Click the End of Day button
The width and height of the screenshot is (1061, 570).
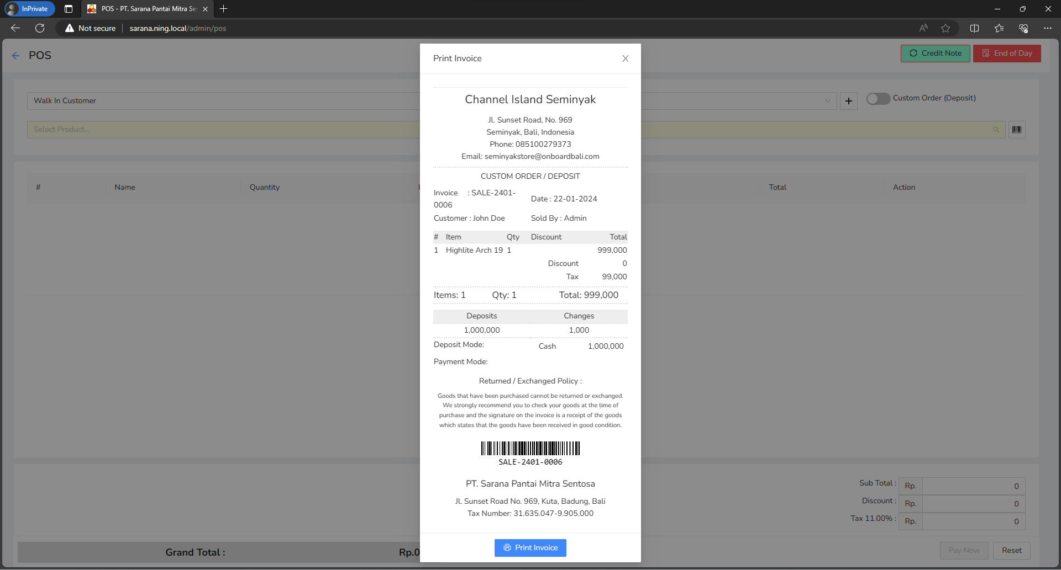1007,54
